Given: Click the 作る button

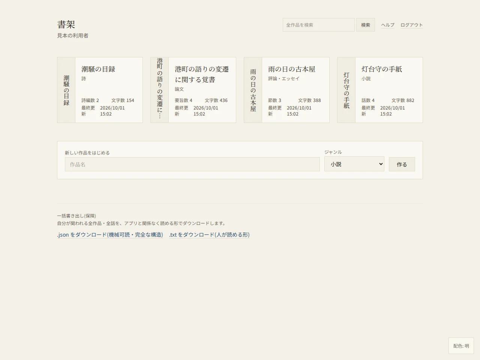Looking at the screenshot, I should tap(402, 164).
